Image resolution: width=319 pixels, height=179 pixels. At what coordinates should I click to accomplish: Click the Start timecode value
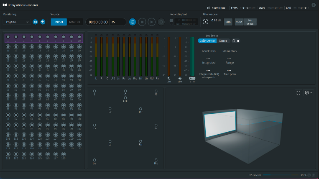[275, 8]
